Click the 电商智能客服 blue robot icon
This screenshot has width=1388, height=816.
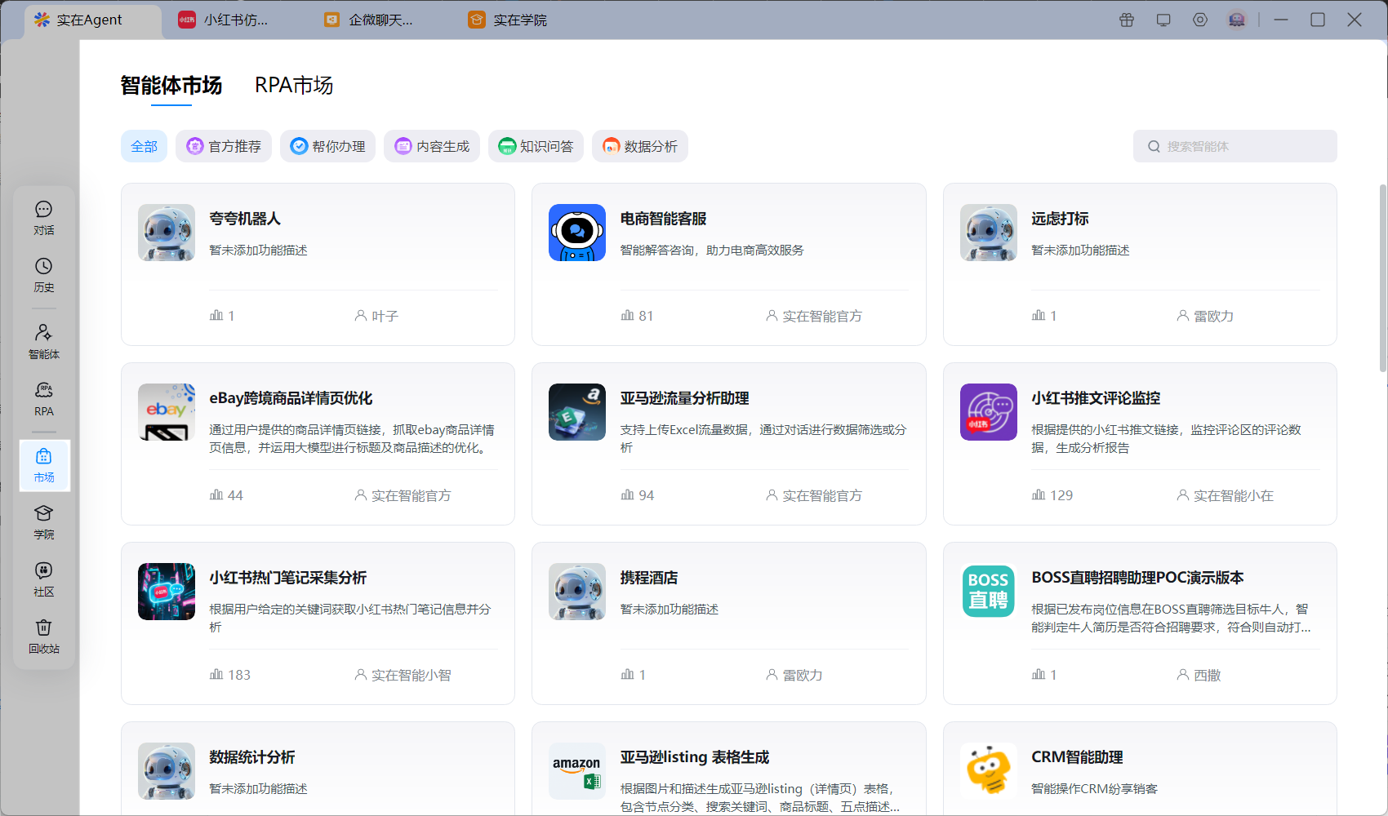pyautogui.click(x=577, y=233)
